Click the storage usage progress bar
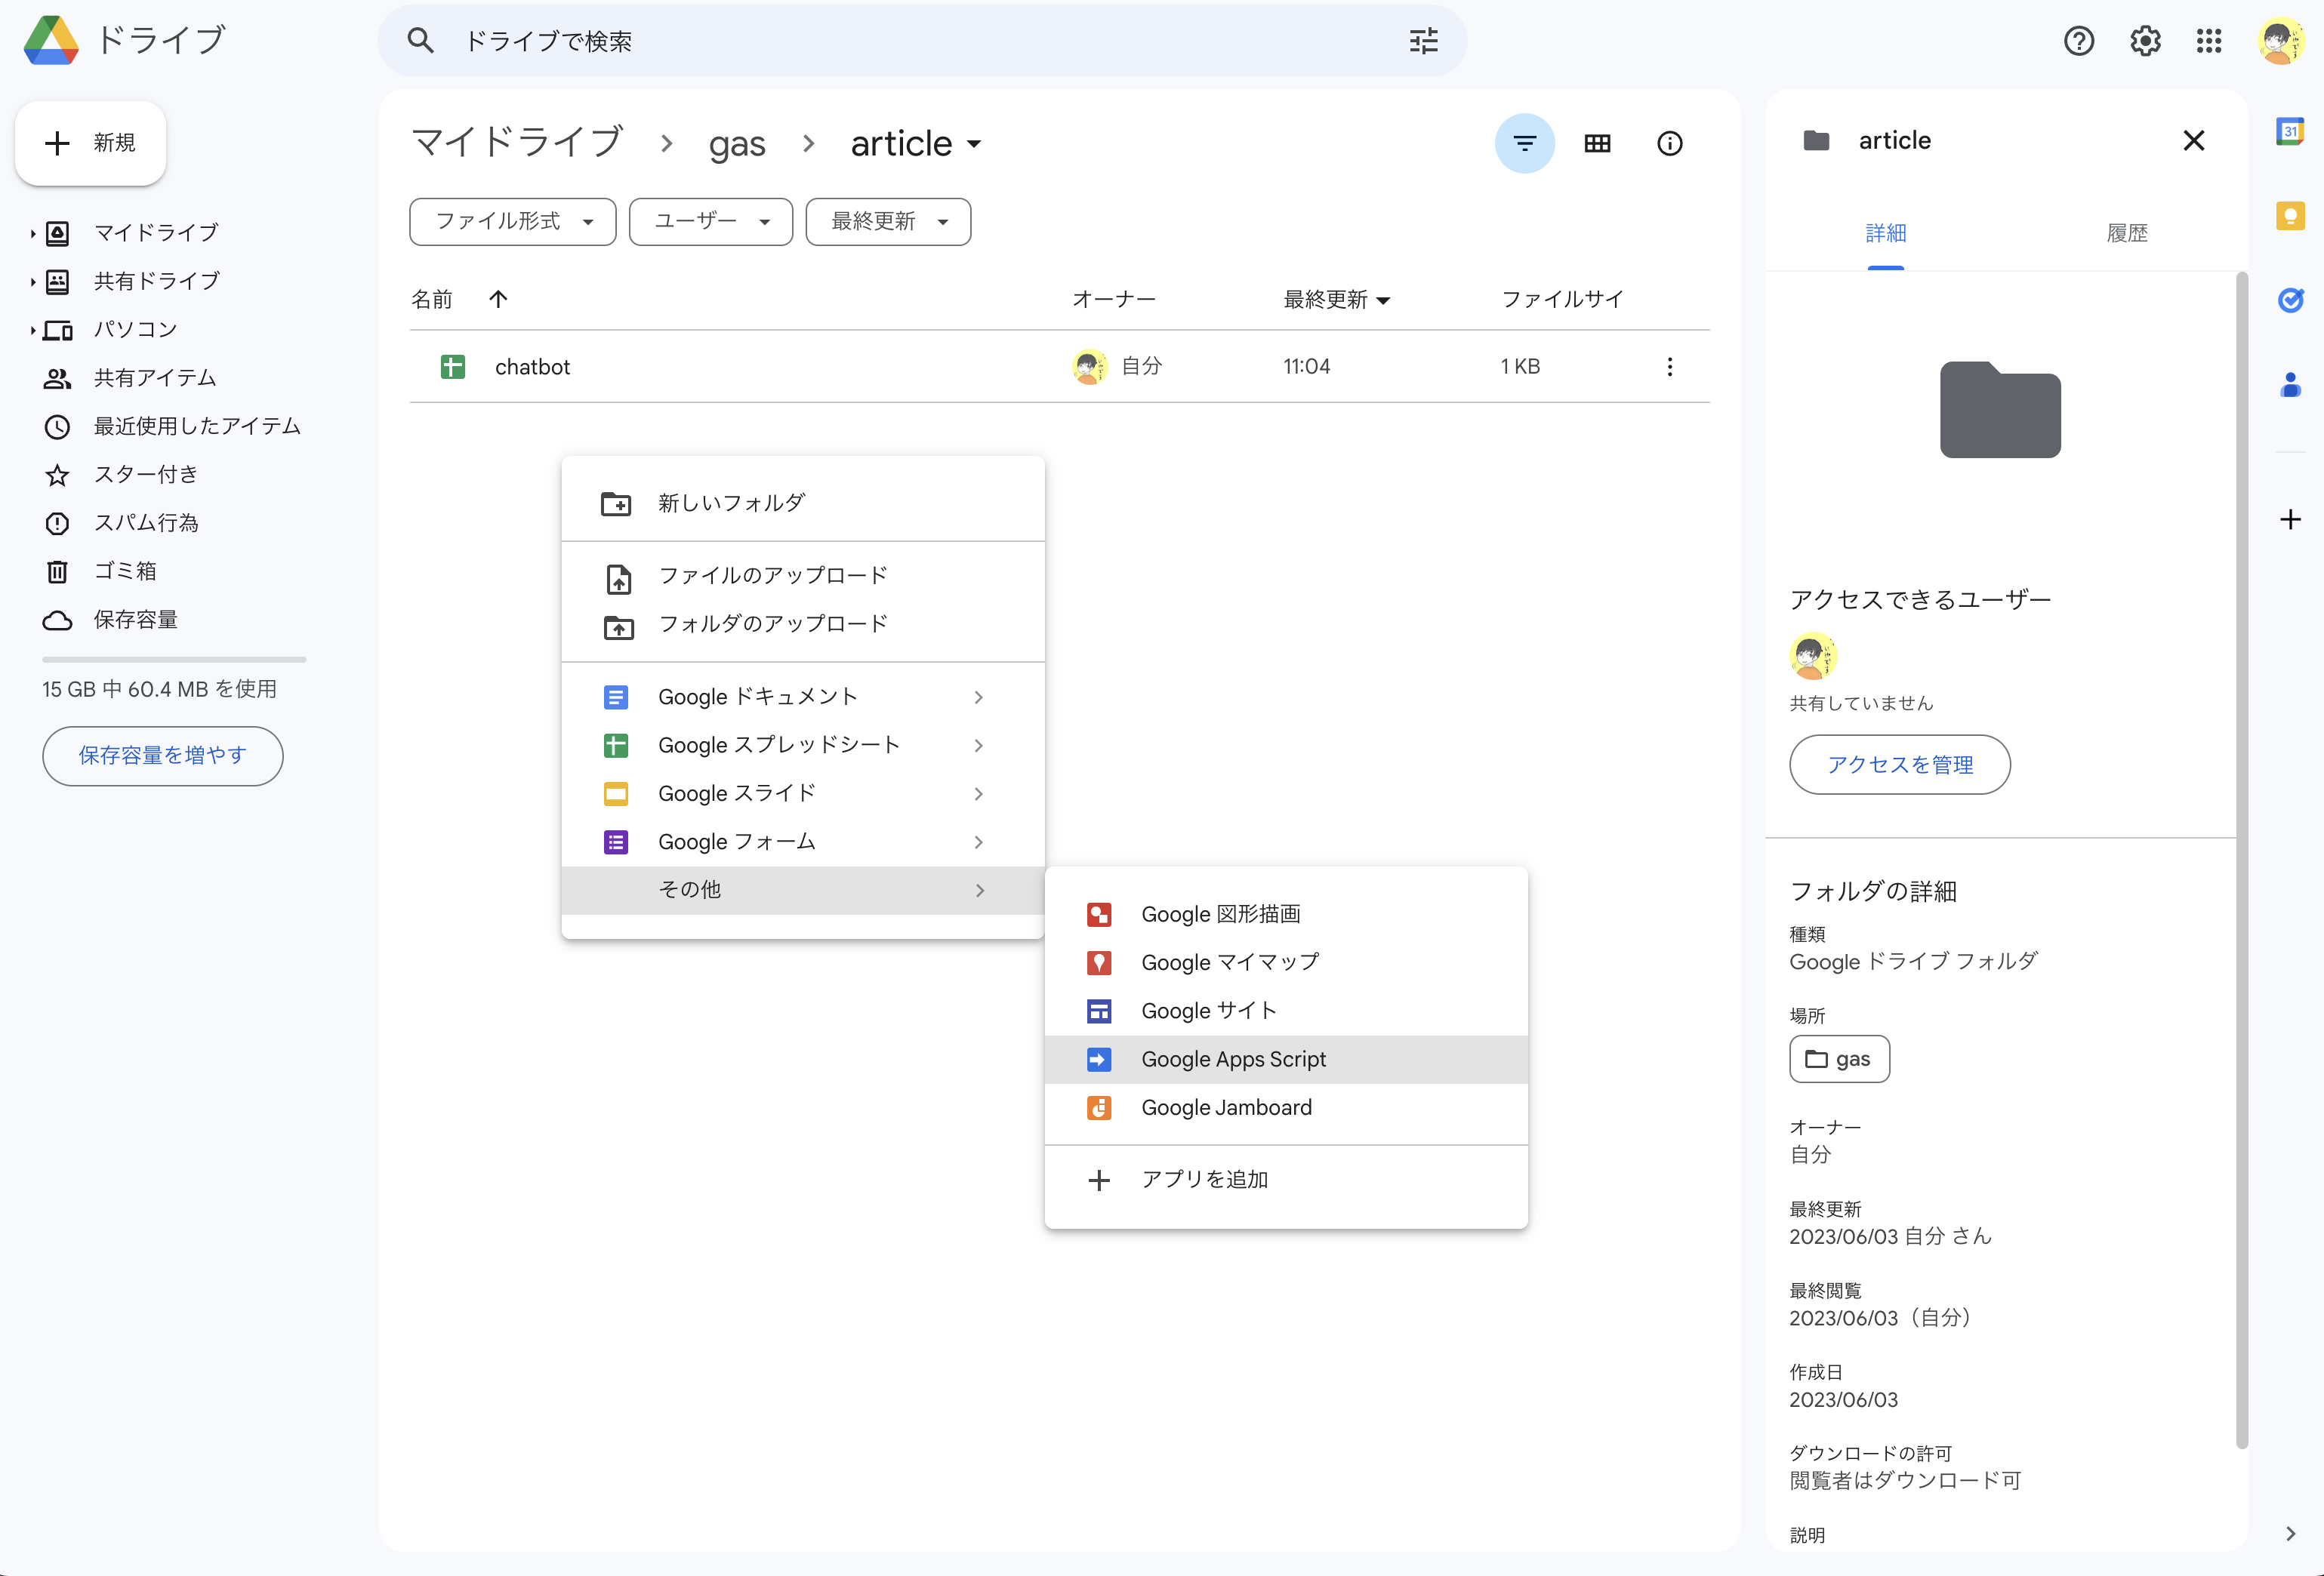This screenshot has width=2324, height=1576. click(174, 660)
